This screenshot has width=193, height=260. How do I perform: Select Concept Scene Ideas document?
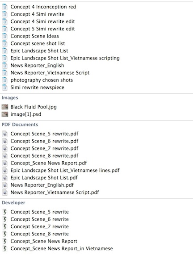click(35, 36)
